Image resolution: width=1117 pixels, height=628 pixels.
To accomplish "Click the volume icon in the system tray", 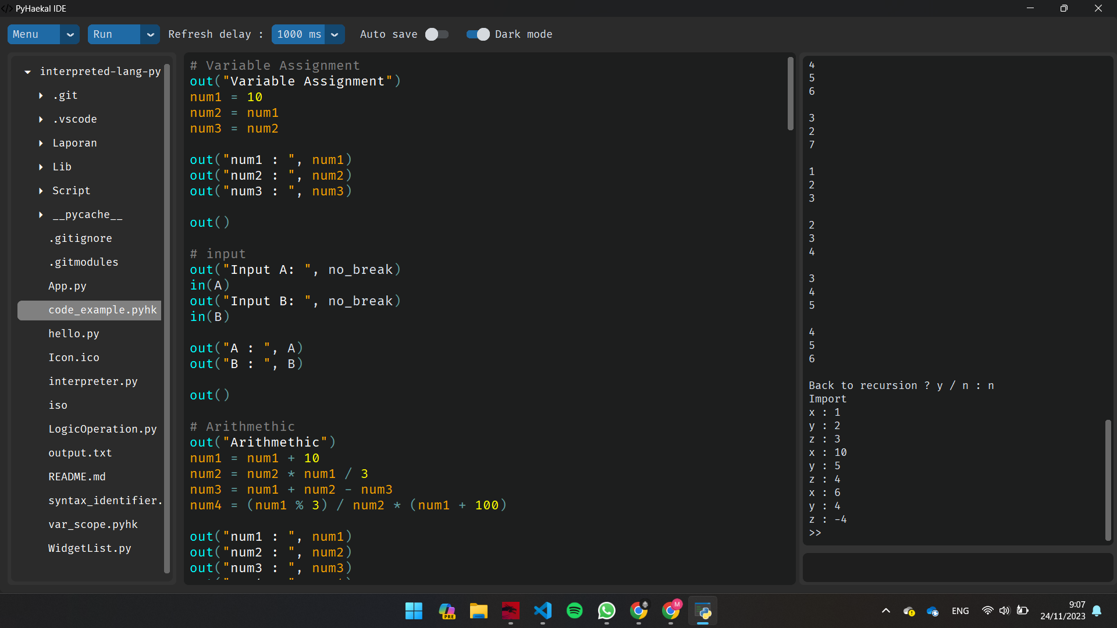I will click(1005, 611).
